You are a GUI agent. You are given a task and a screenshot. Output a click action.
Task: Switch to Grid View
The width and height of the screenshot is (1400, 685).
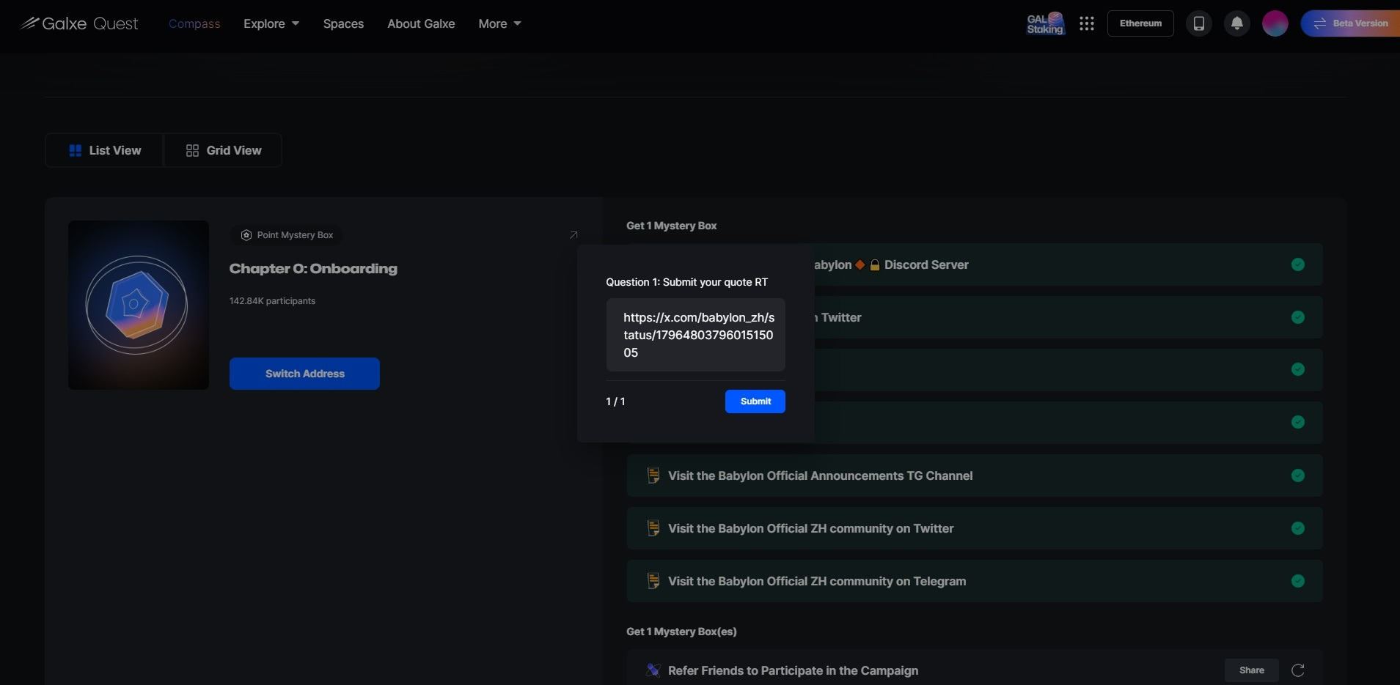pyautogui.click(x=223, y=150)
